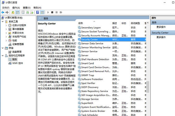Click the Refresh toolbar icon
The width and height of the screenshot is (175, 116).
point(27,12)
